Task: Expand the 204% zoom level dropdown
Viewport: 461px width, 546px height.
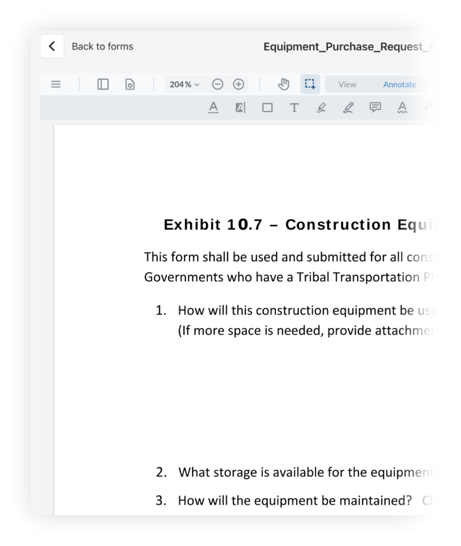Action: [184, 84]
